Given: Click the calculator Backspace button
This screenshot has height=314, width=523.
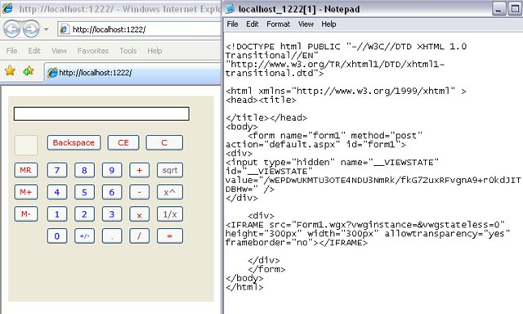Looking at the screenshot, I should (x=74, y=143).
